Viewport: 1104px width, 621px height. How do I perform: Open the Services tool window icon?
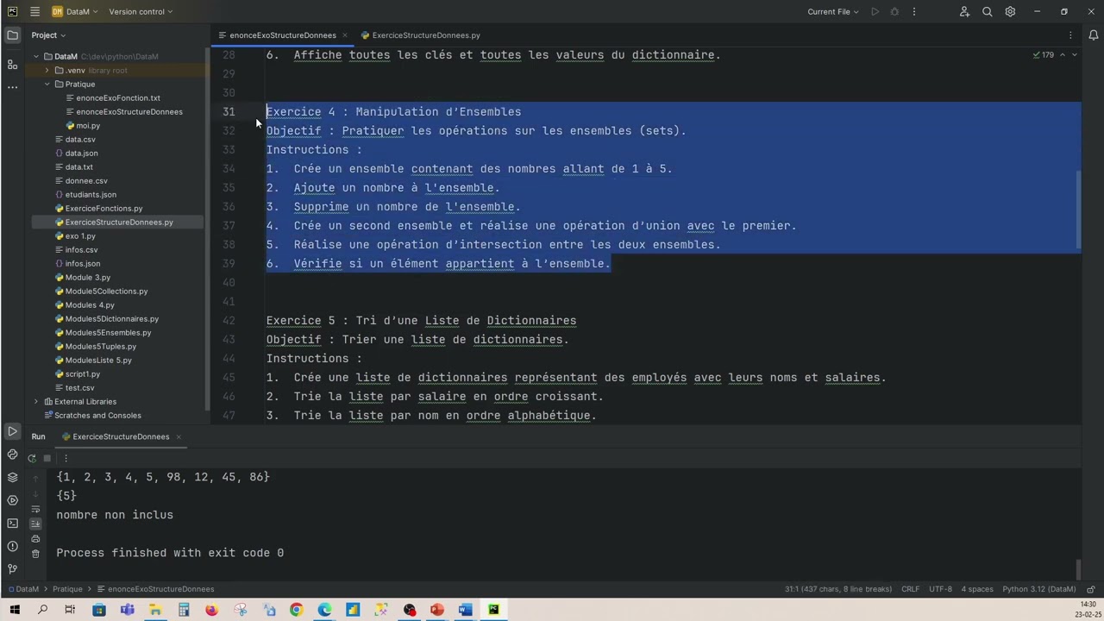[12, 500]
